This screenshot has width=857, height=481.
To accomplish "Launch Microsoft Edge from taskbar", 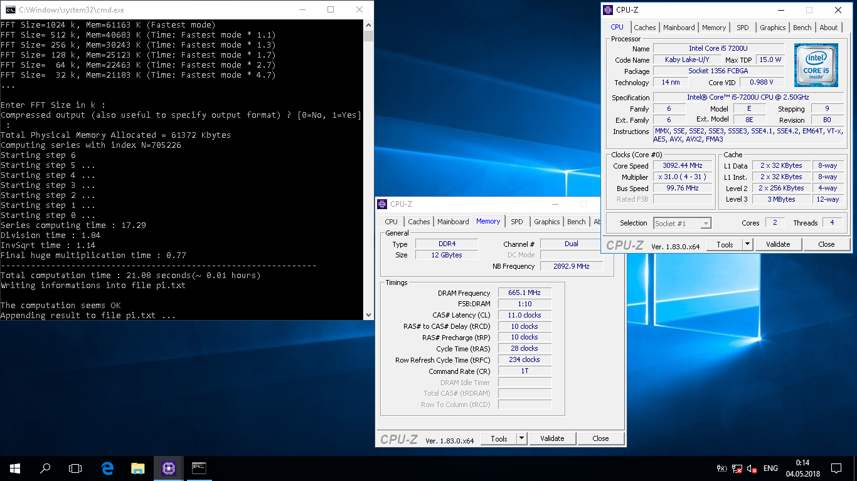I will point(107,468).
